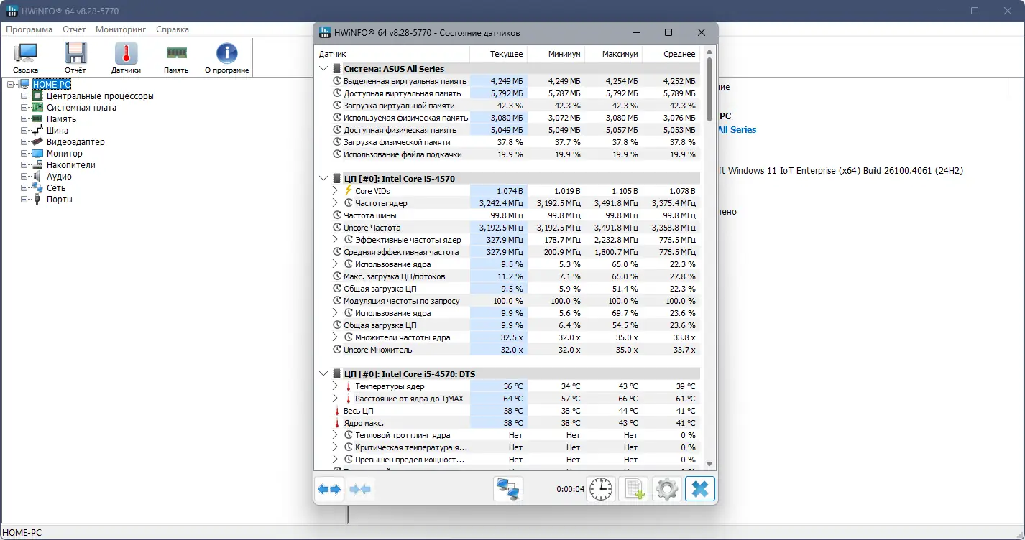Expand the Множители частоты ядра row
The height and width of the screenshot is (540, 1025).
click(x=335, y=337)
